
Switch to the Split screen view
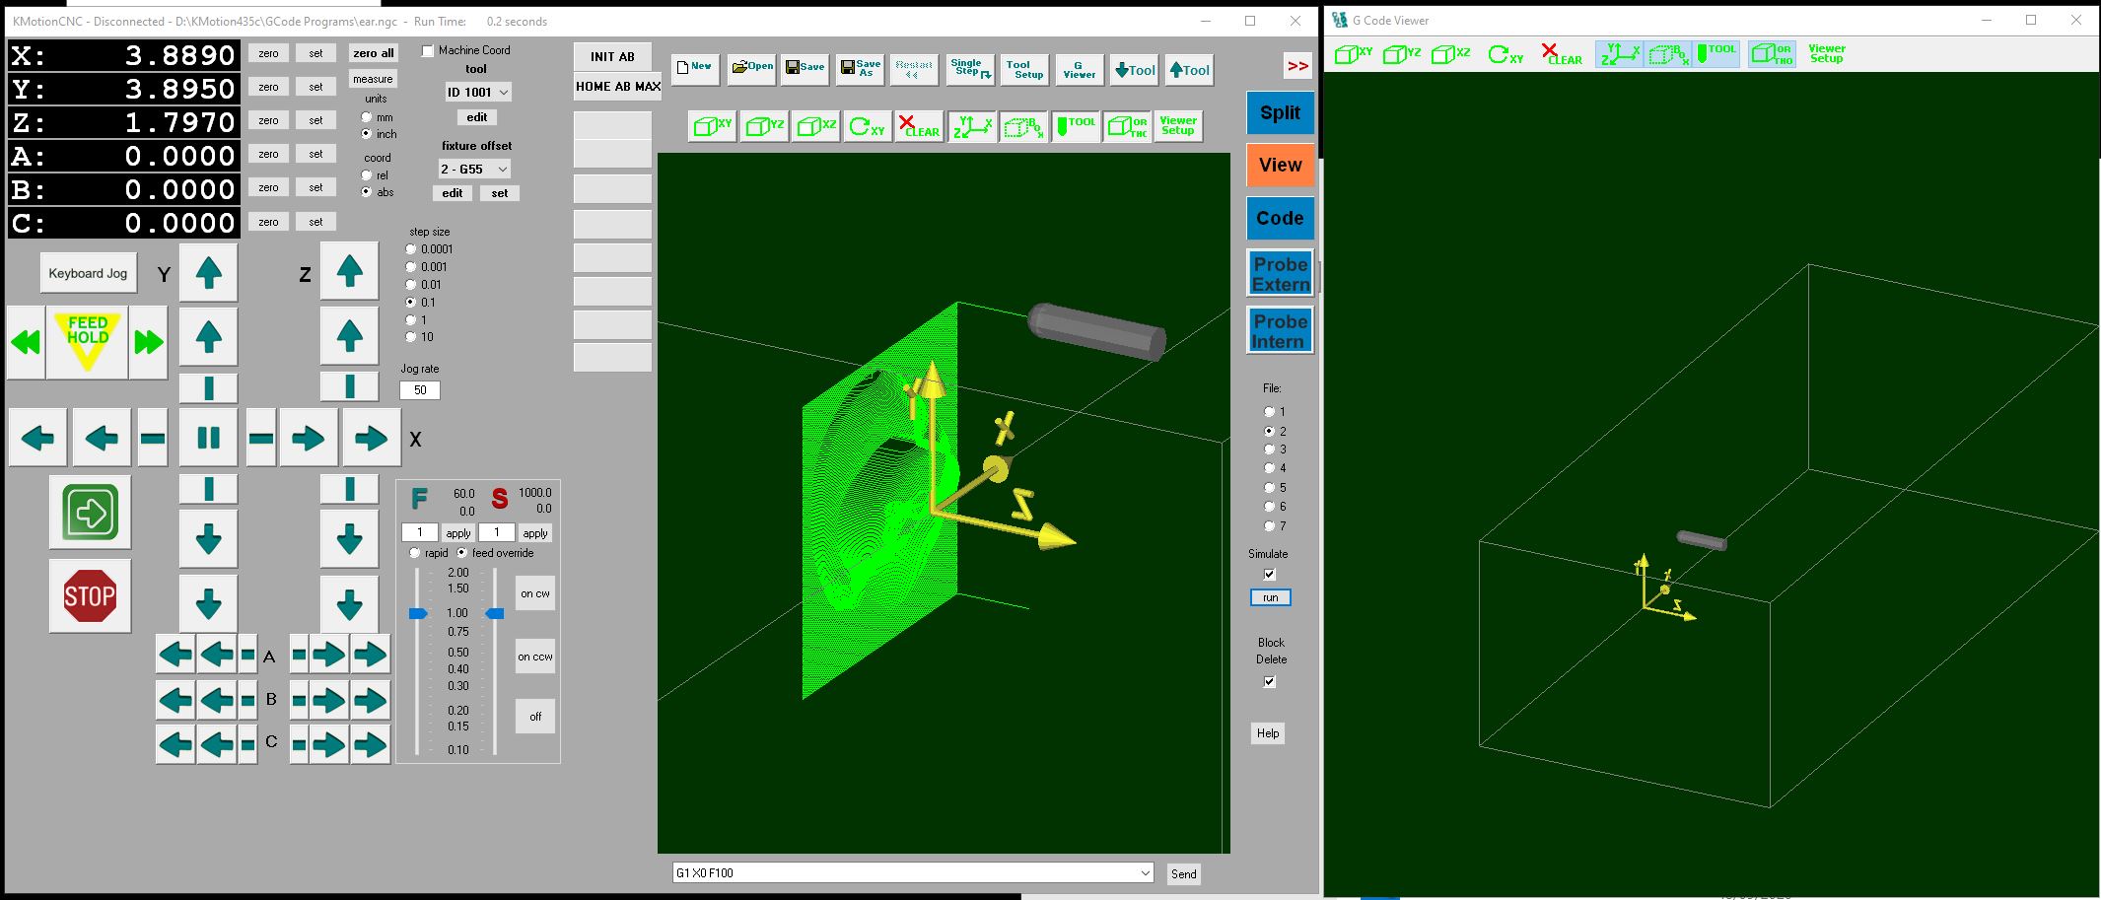pyautogui.click(x=1280, y=112)
